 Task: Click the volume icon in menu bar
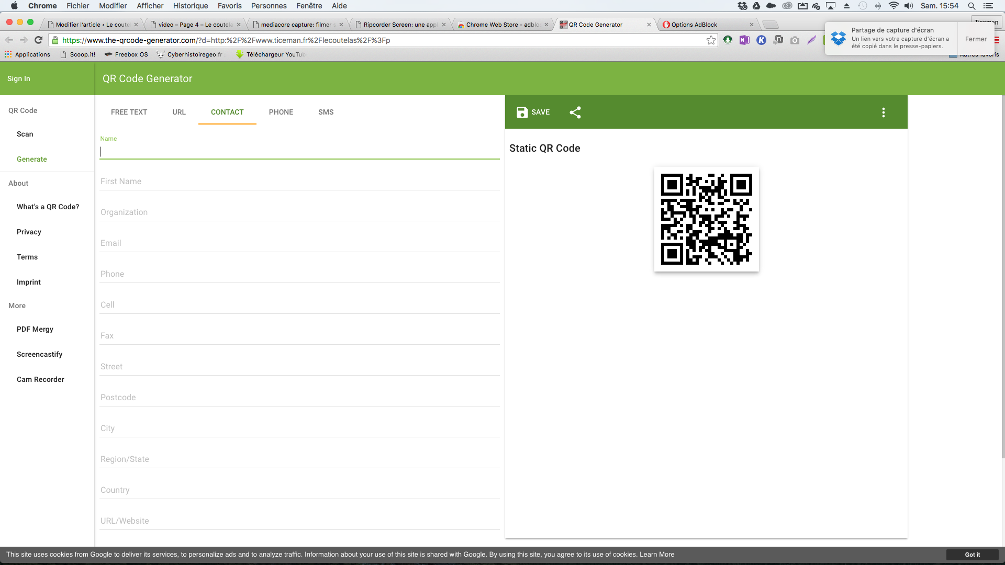coord(909,6)
